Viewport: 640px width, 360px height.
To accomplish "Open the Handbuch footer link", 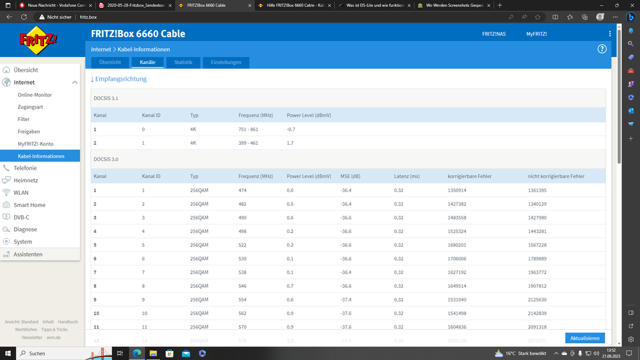I will click(x=68, y=322).
